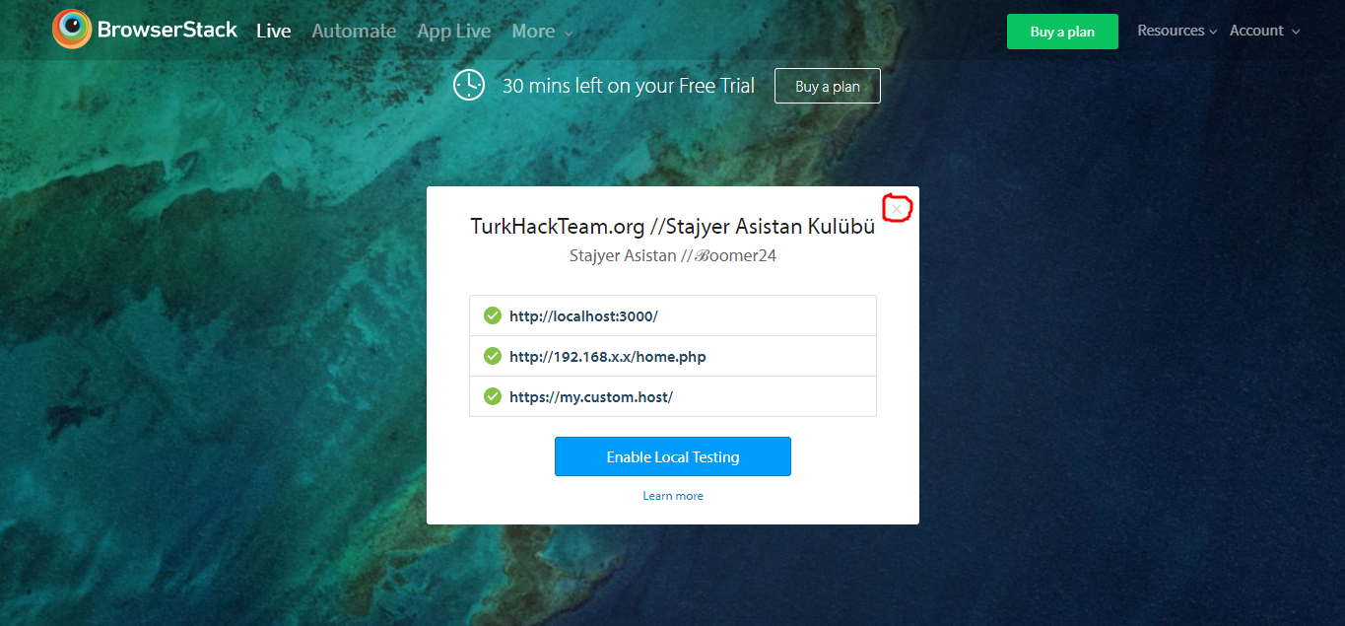Click the Stajyer Asistan subtitle text

coord(673,255)
